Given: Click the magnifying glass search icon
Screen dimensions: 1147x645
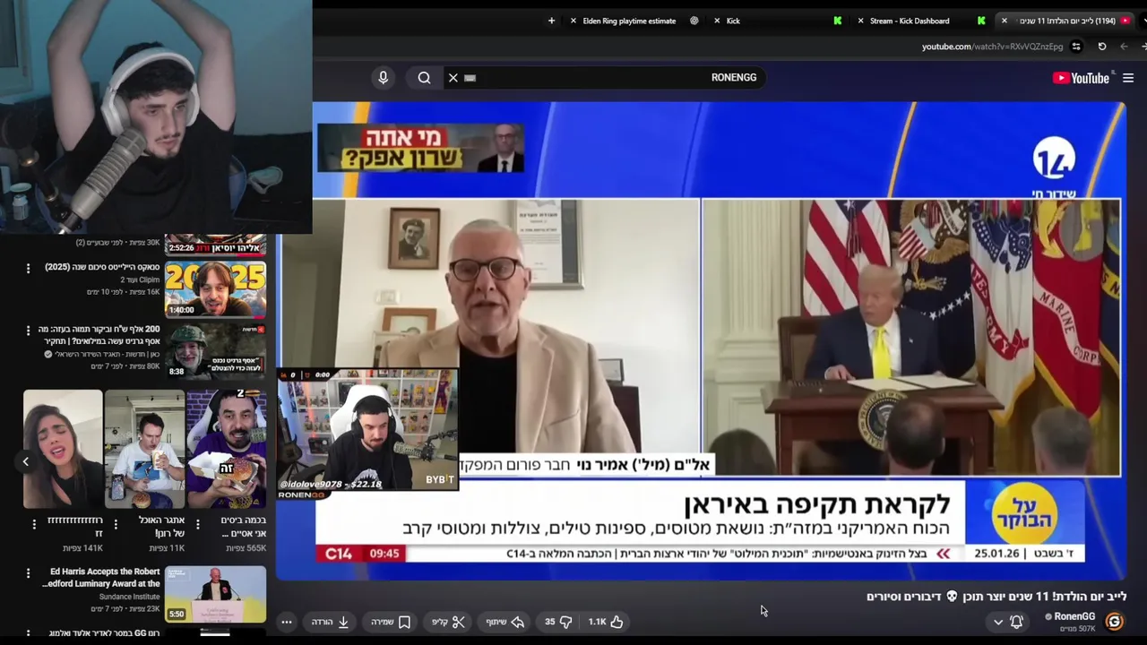Looking at the screenshot, I should [424, 78].
